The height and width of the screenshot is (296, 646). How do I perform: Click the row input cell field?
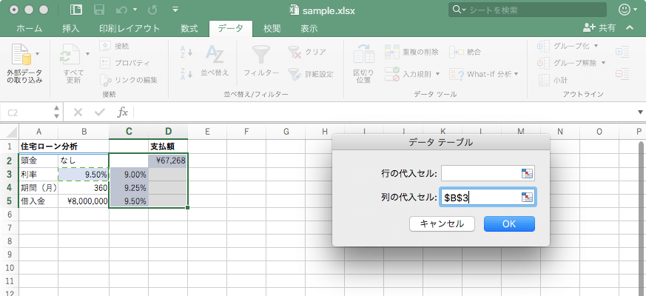[x=481, y=174]
